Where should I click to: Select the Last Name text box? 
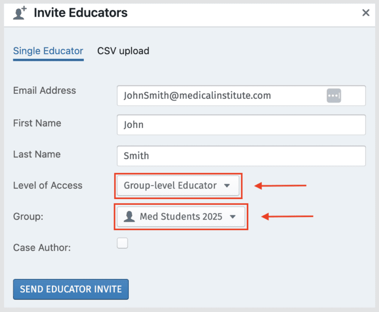coord(241,156)
